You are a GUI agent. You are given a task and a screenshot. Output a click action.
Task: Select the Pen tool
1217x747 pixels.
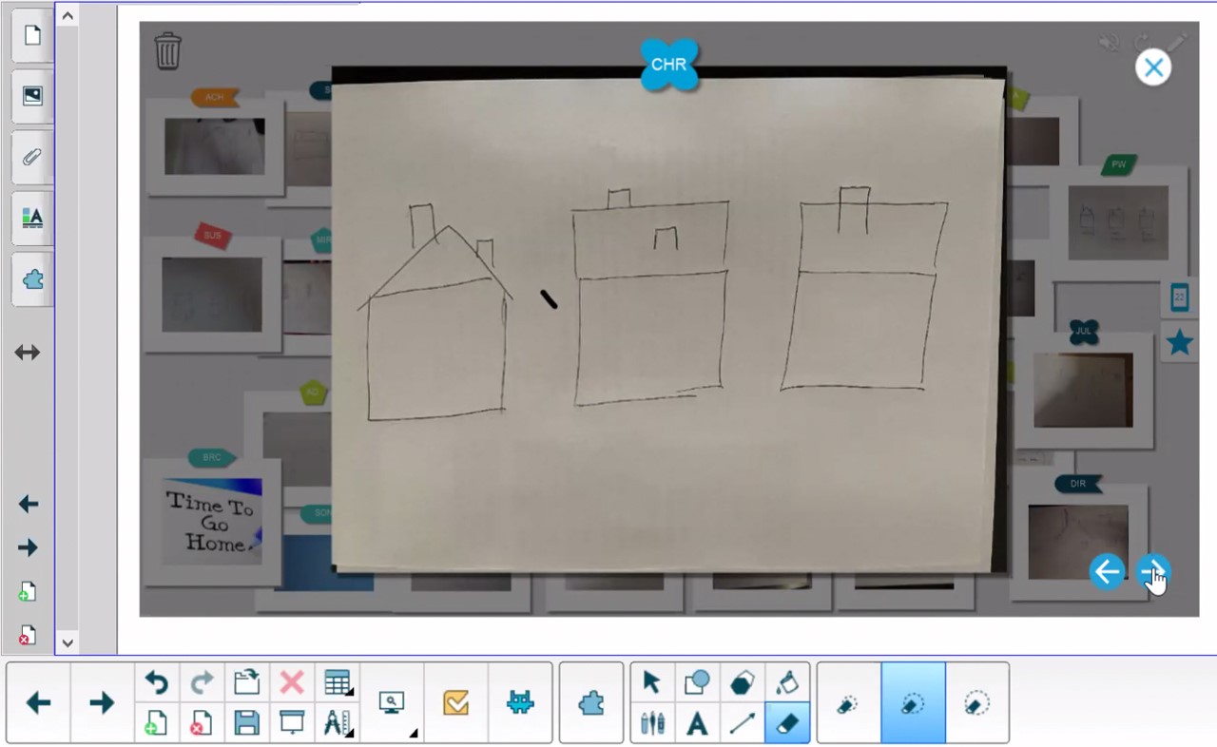pyautogui.click(x=651, y=724)
